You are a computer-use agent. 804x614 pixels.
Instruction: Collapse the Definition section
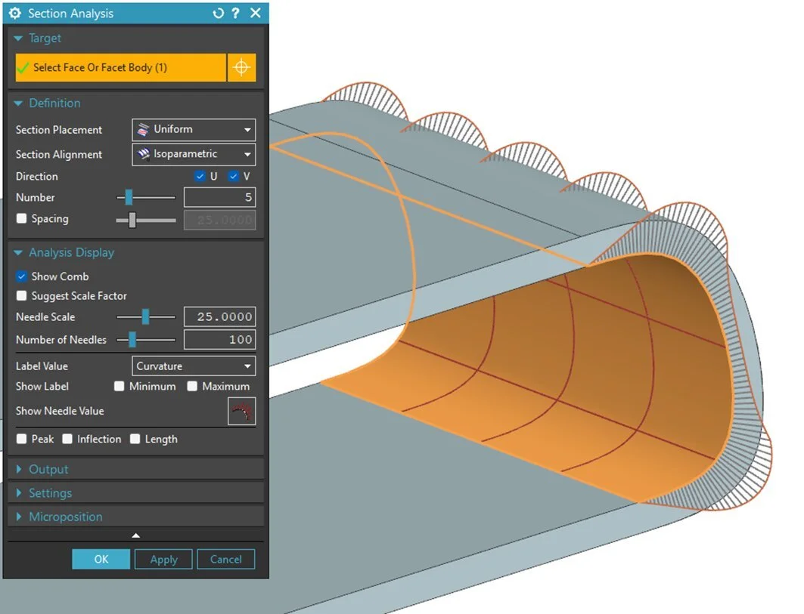(18, 103)
